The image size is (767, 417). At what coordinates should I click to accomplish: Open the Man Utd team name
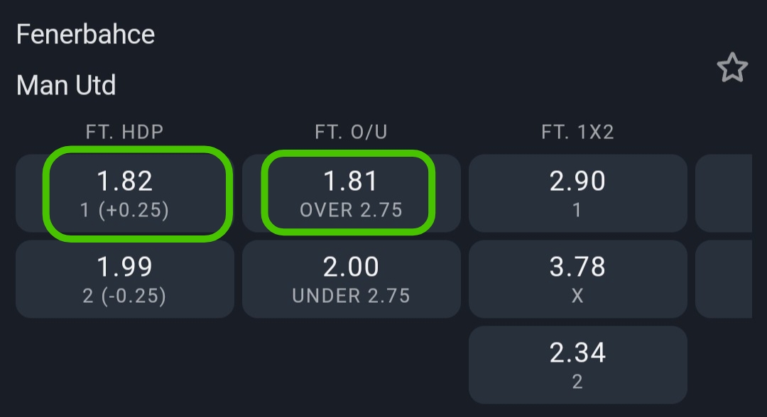click(x=66, y=86)
